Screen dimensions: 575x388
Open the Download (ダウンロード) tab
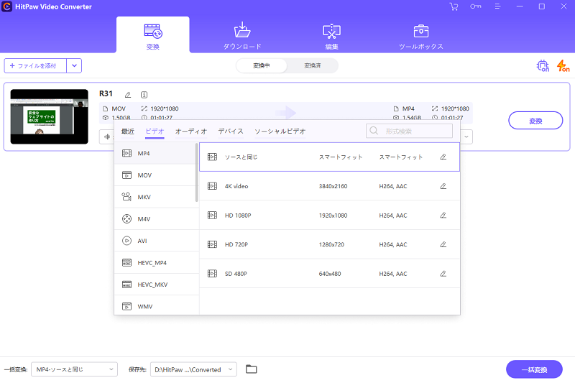(242, 35)
